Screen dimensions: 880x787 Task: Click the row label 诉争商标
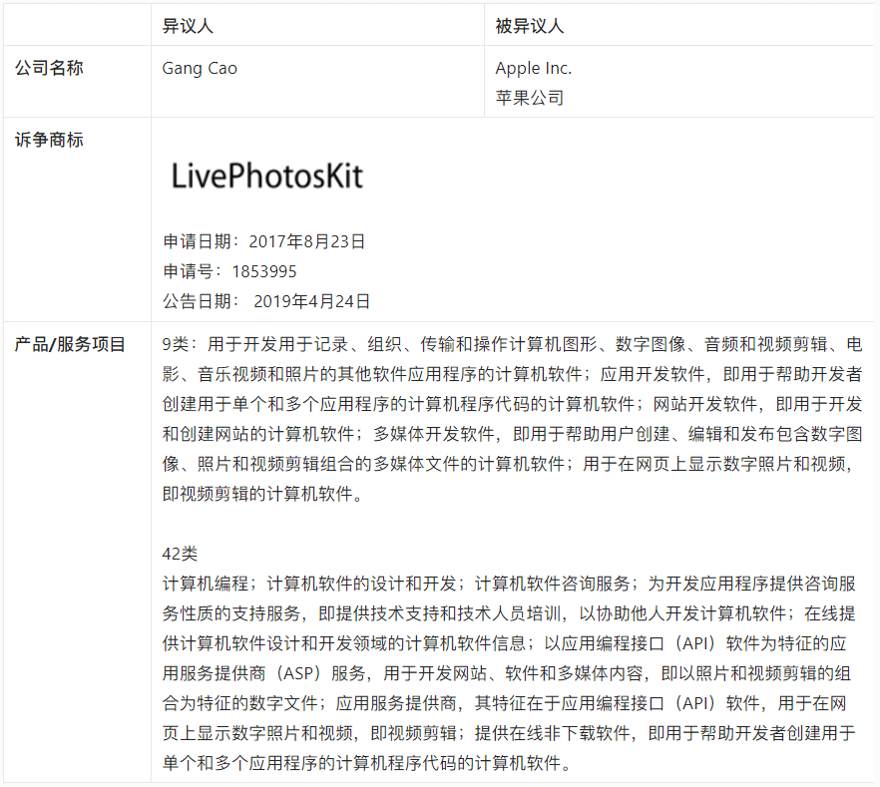point(49,140)
